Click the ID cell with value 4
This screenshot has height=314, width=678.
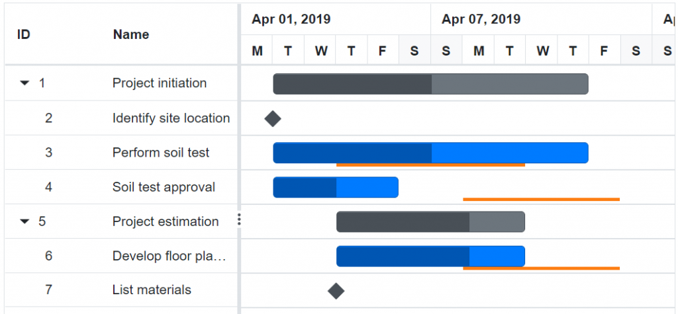[x=48, y=187]
